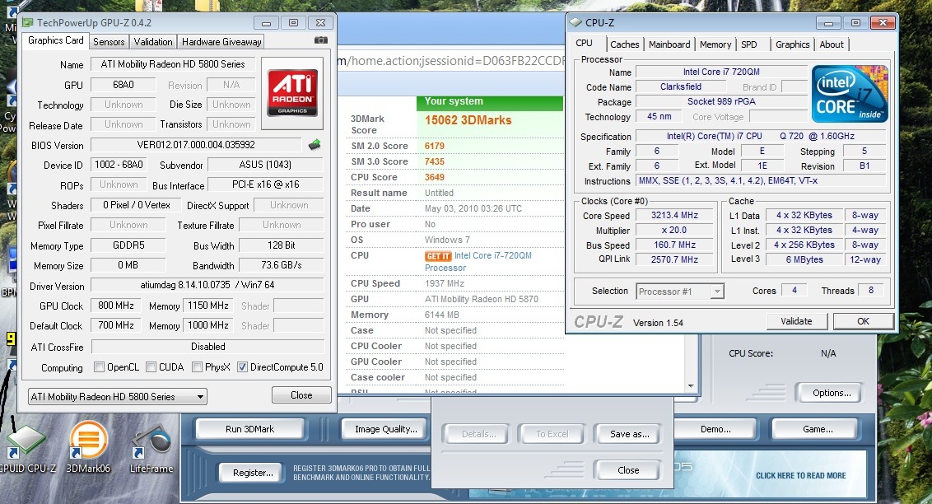Image resolution: width=932 pixels, height=504 pixels.
Task: Click the ATI Radeon graphics logo
Action: pyautogui.click(x=291, y=93)
